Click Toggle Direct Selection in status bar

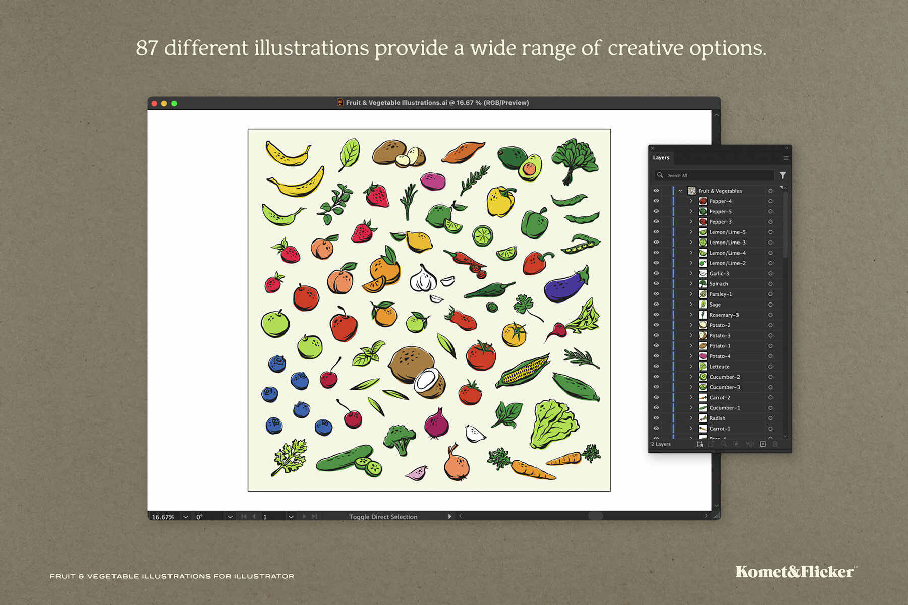click(384, 516)
